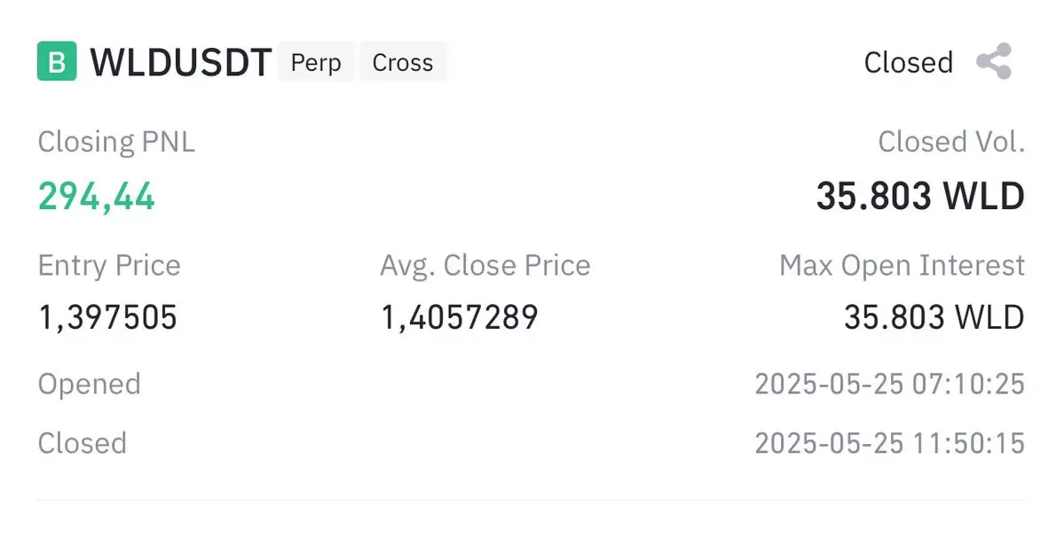The height and width of the screenshot is (538, 1064).
Task: Select the 35.803 WLD closed volume value
Action: [x=920, y=196]
